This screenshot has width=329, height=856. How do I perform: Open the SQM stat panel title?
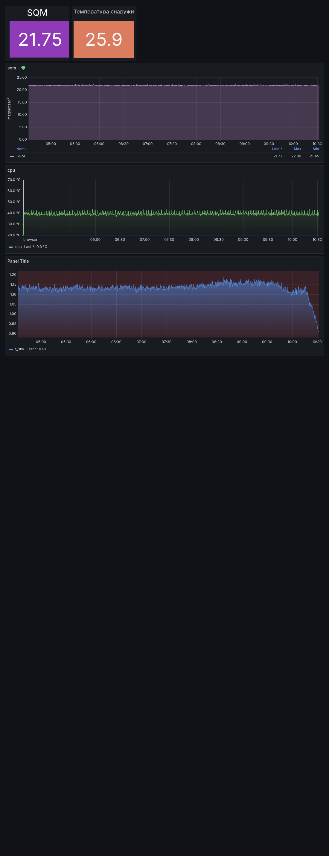(x=37, y=13)
